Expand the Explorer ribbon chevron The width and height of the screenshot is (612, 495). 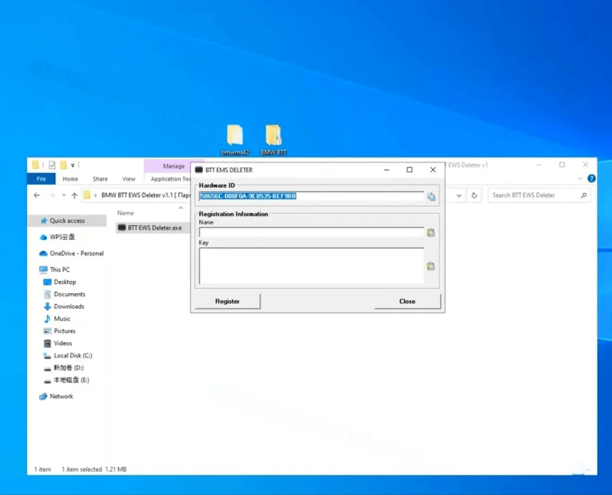[x=580, y=178]
